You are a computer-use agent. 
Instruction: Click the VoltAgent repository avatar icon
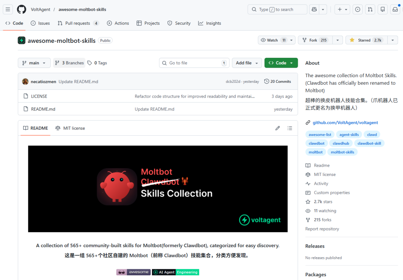click(x=22, y=40)
